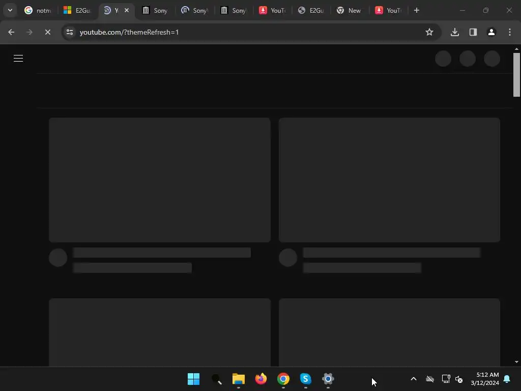
Task: Switch to the last YouTube downloader tab
Action: click(x=388, y=10)
